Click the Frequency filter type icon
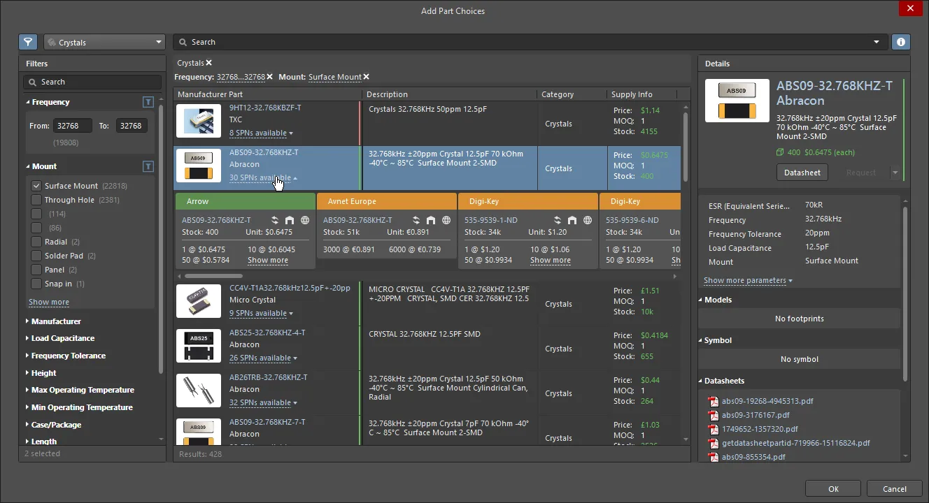929x503 pixels. pos(148,102)
